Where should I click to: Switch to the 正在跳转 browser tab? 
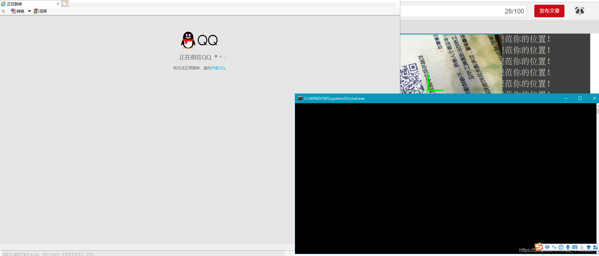[30, 4]
